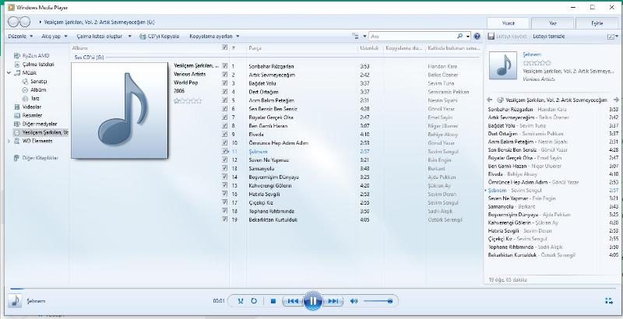Click the search magnifier icon
This screenshot has height=319, width=623.
pos(459,36)
